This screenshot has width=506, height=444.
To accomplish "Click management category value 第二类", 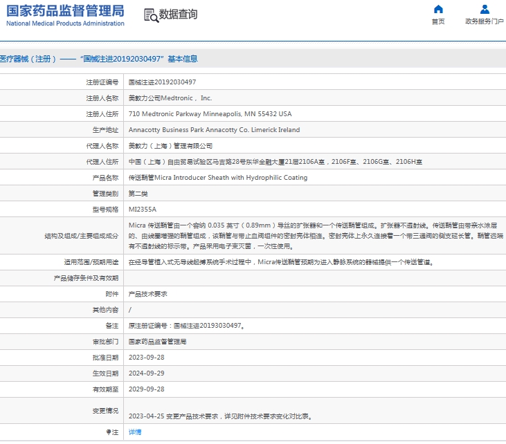I will [138, 194].
